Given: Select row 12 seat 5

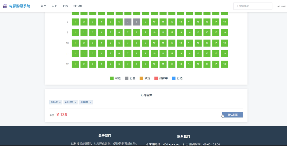Looking at the screenshot, I should pyautogui.click(x=110, y=64).
